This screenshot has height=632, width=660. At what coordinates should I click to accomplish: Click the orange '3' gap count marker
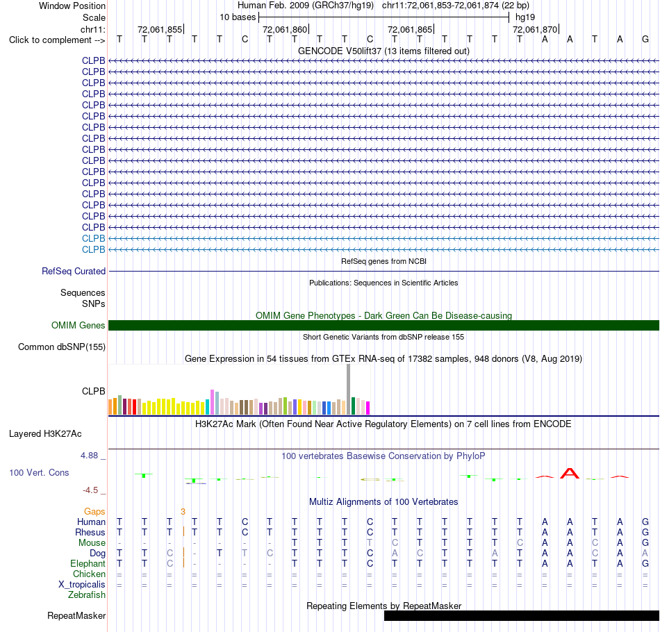pyautogui.click(x=183, y=512)
